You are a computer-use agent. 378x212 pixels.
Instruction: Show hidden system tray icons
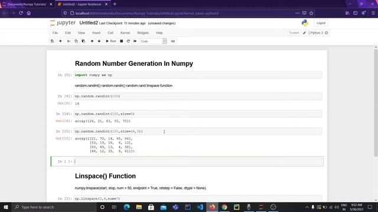click(307, 207)
